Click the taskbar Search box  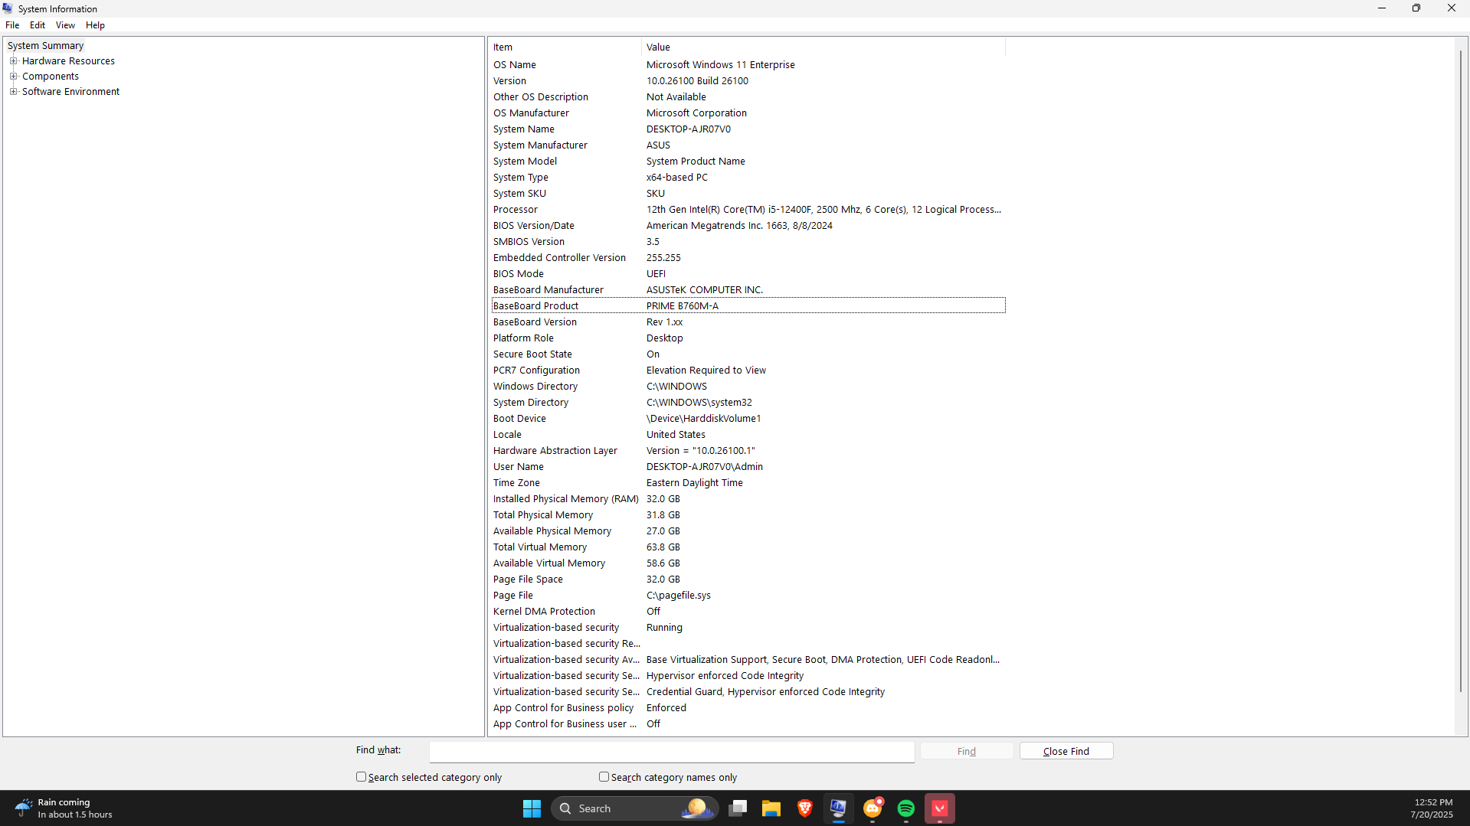[634, 808]
